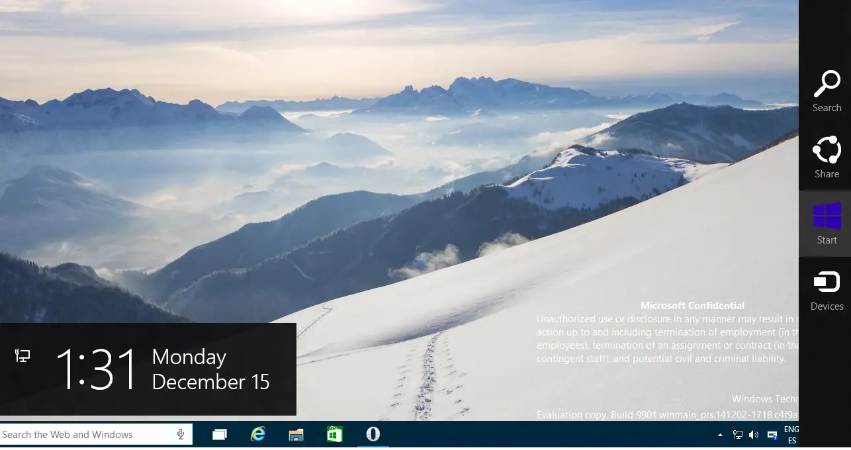Click the Search the Web and Windows box

click(96, 434)
